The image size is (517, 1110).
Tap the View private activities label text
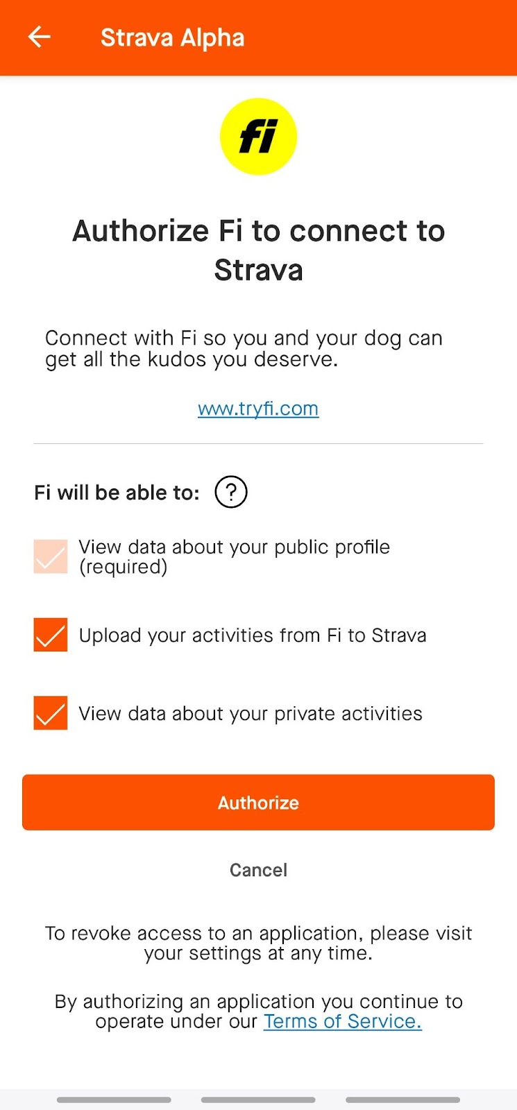[x=251, y=714]
